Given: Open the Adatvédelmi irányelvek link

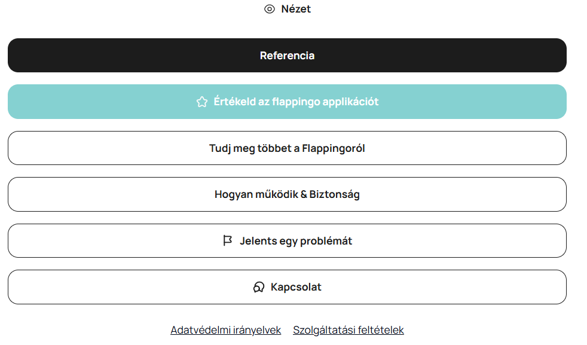Looking at the screenshot, I should (225, 330).
